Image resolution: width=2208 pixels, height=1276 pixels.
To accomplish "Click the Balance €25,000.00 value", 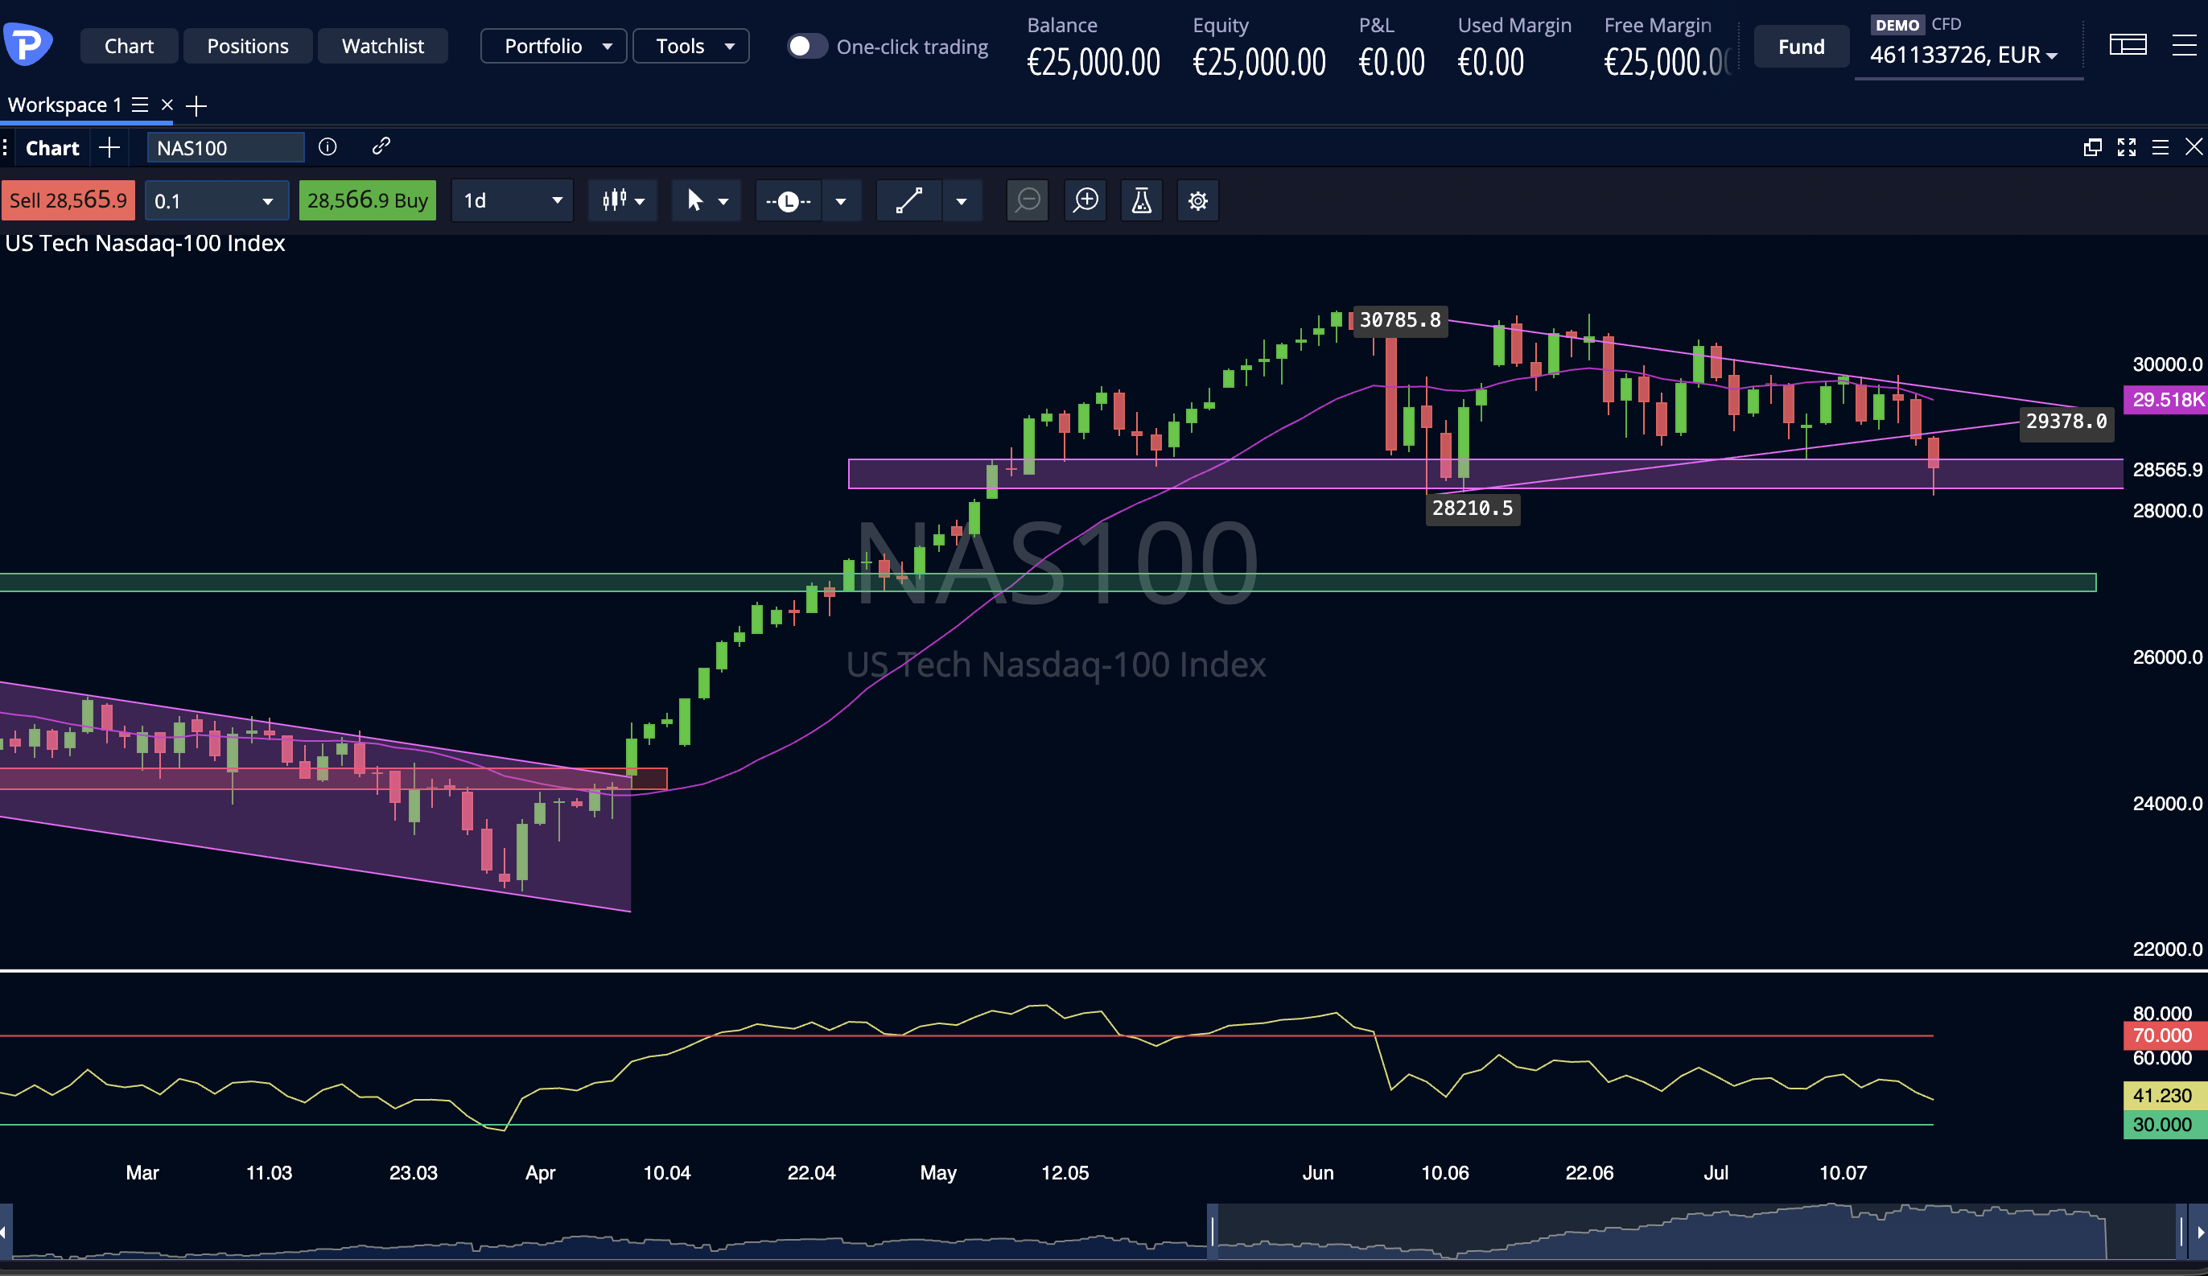I will point(1094,61).
